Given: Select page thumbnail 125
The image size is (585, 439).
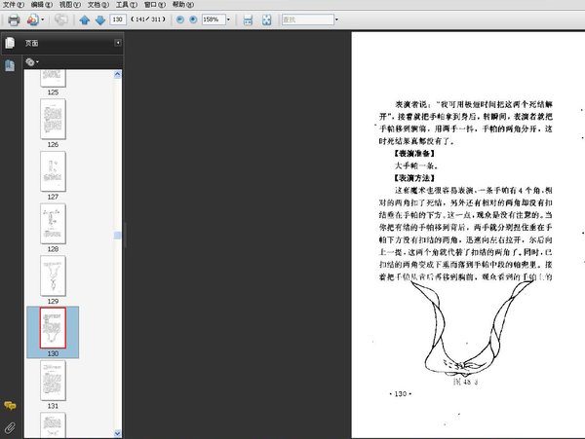Looking at the screenshot, I should pyautogui.click(x=53, y=78).
